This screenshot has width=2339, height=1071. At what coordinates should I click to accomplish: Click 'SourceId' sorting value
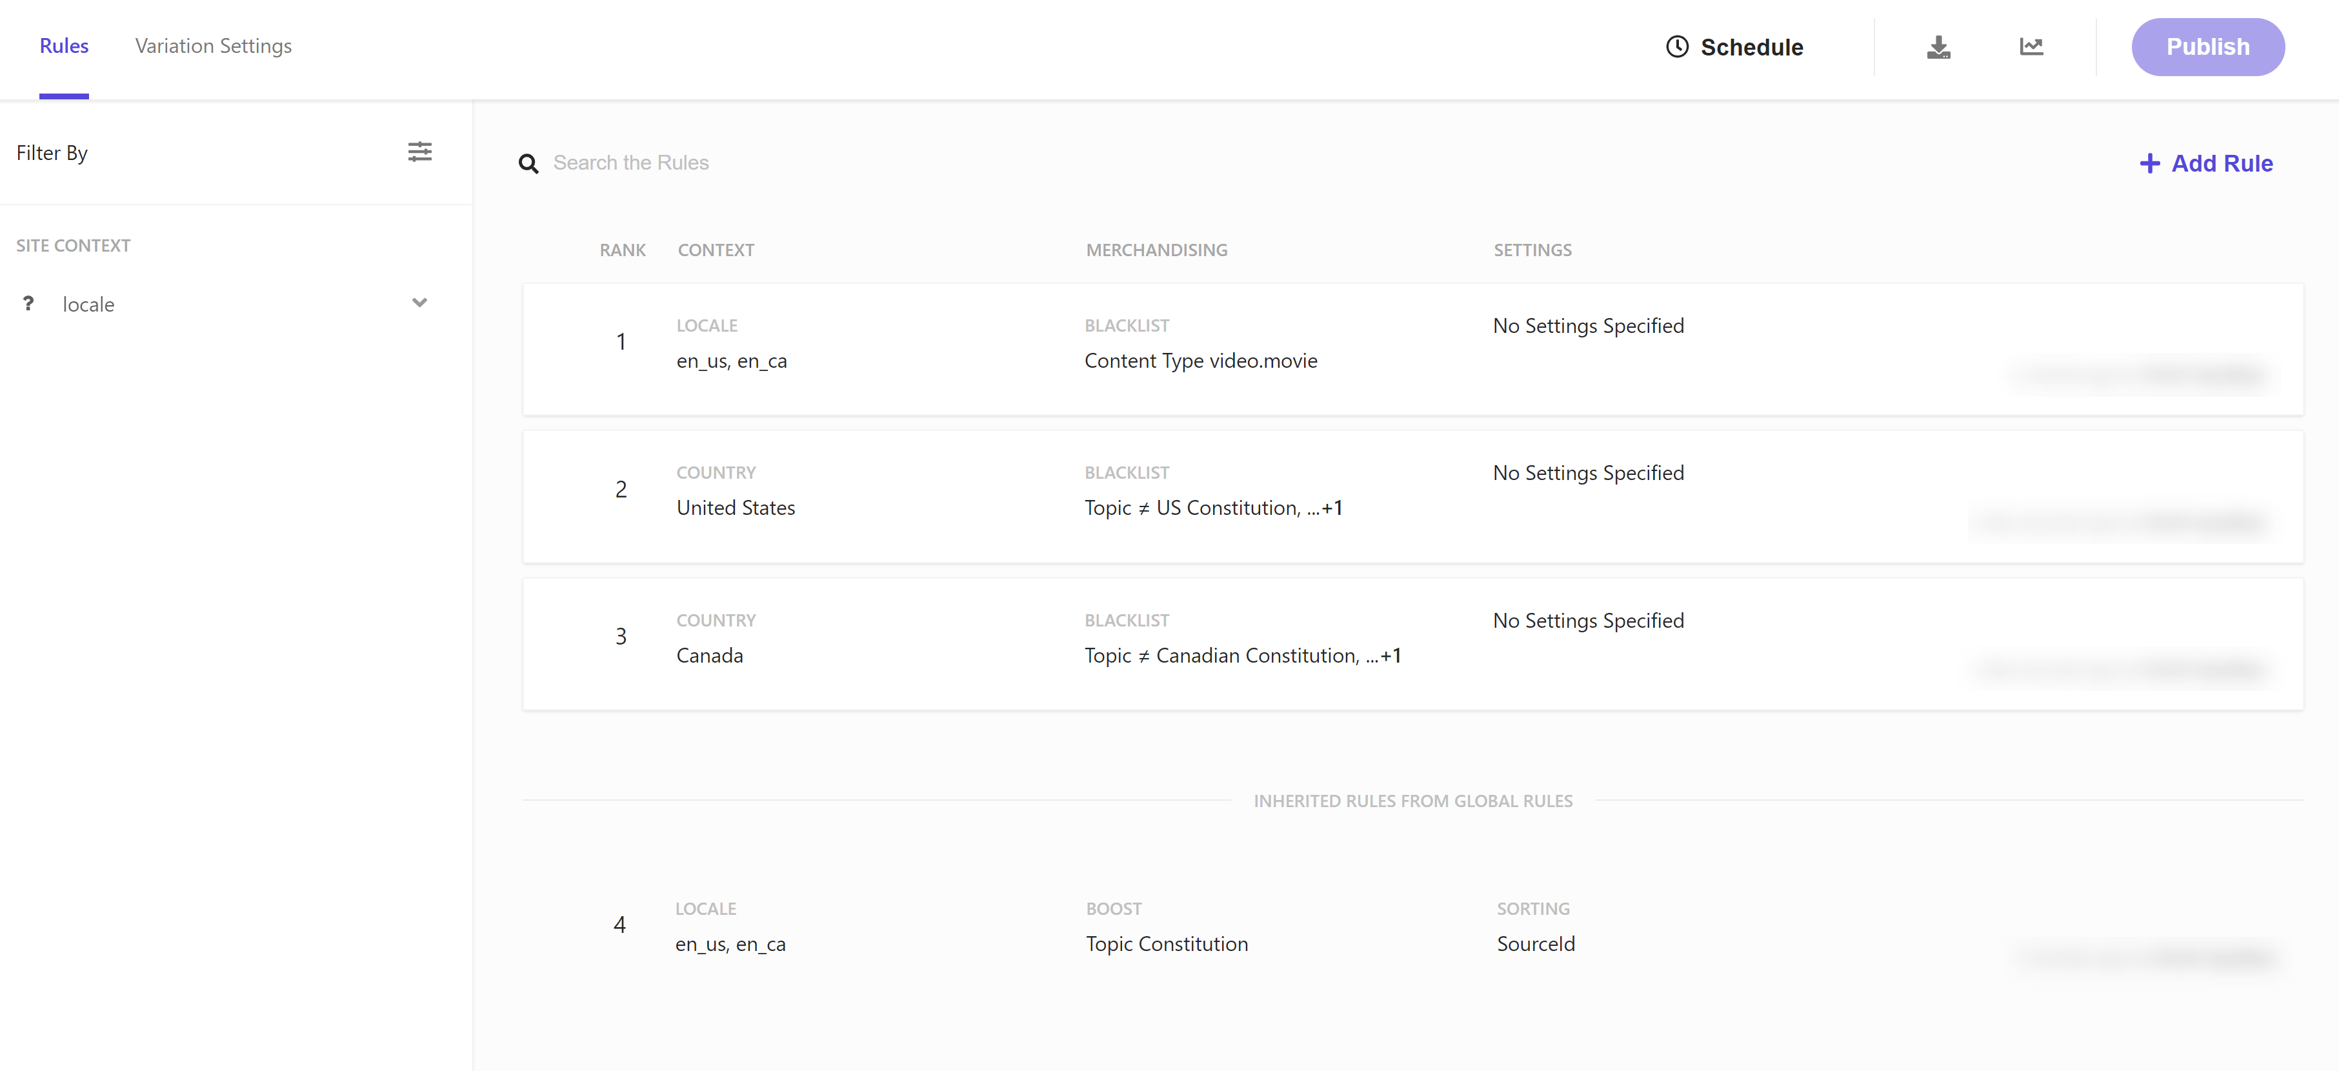click(x=1536, y=944)
